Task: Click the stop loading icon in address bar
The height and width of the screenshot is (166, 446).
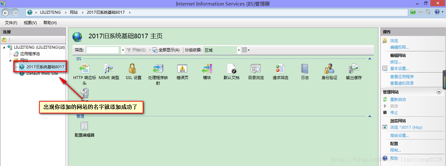Action: coord(421,12)
